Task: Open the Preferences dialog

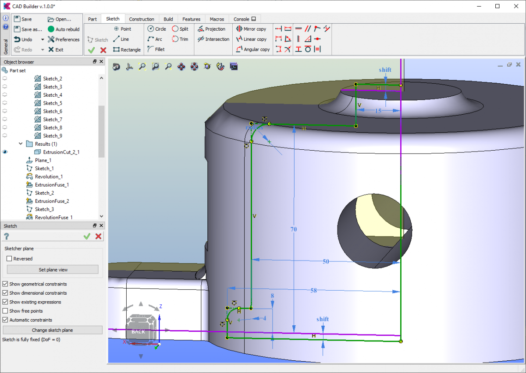Action: (x=64, y=39)
